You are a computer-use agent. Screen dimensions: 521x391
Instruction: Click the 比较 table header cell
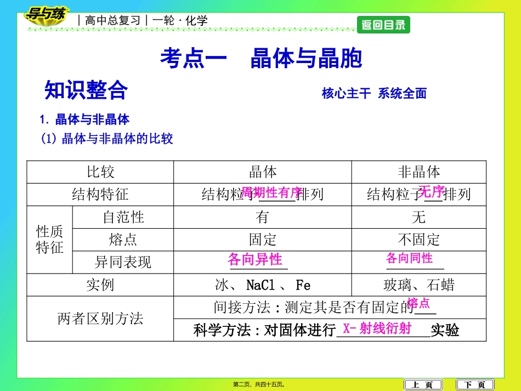(x=100, y=172)
